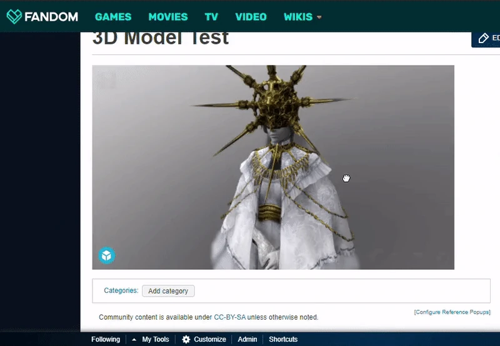500x346 pixels.
Task: Open the GAMES menu
Action: (x=113, y=17)
